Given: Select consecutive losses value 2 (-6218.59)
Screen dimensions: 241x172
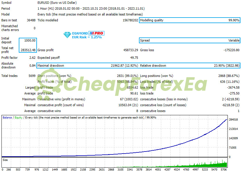Looking at the screenshot, I should [x=230, y=99].
